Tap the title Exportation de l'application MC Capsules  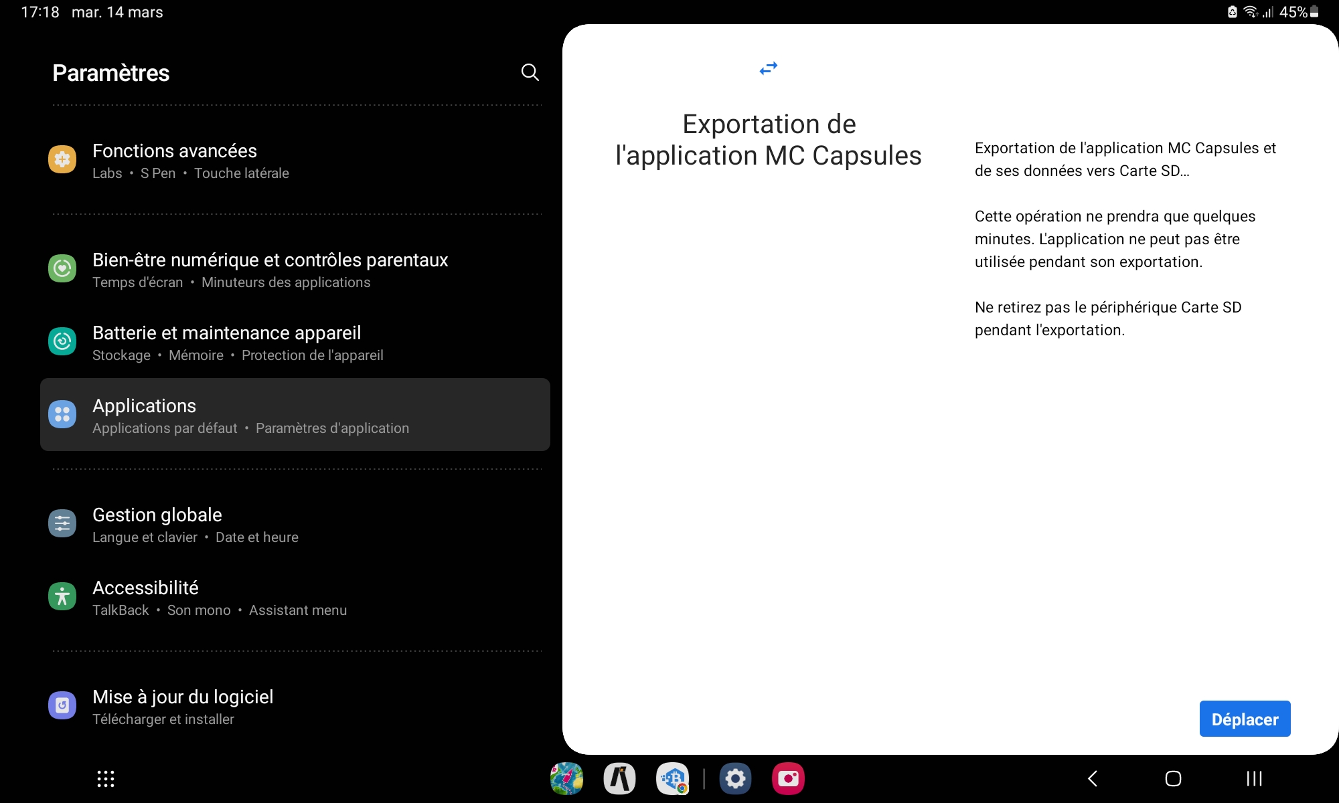(x=769, y=140)
